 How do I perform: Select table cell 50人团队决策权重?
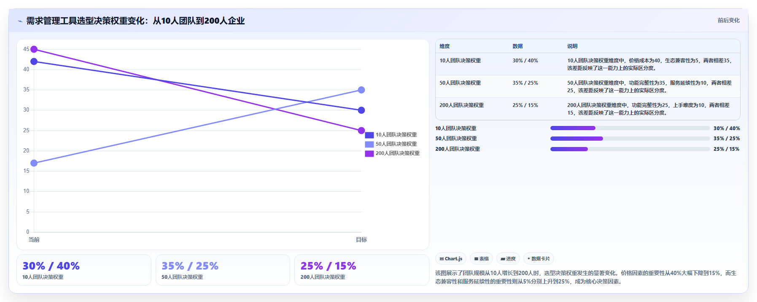(x=460, y=83)
